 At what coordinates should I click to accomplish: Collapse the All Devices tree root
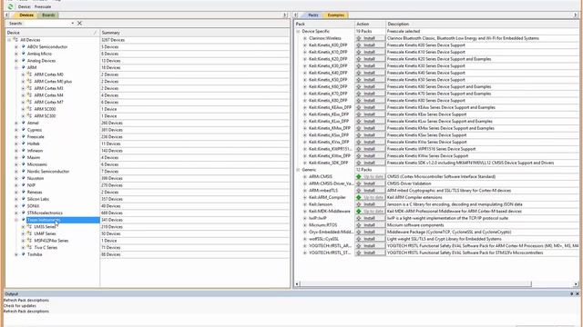(9, 40)
